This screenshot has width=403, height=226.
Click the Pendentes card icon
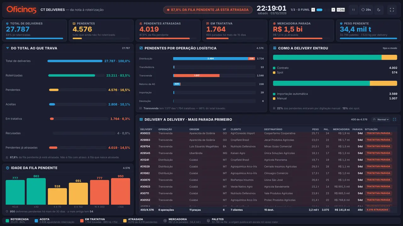74,24
